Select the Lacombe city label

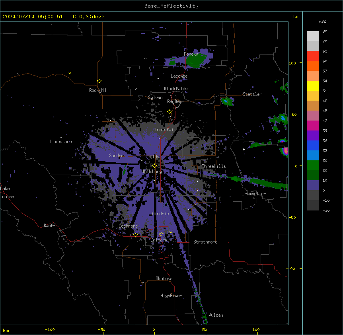(x=179, y=76)
